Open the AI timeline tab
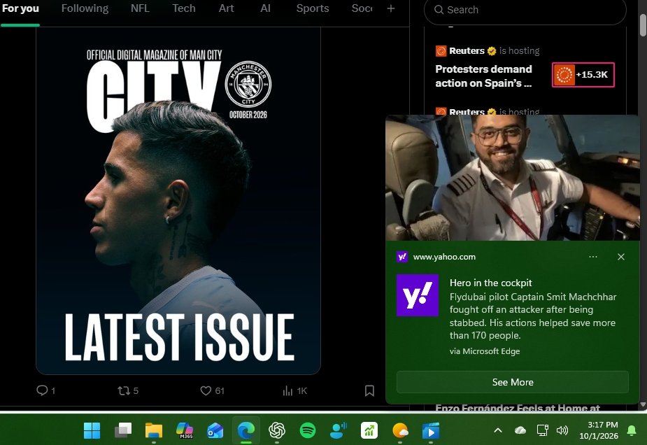647x445 pixels. click(265, 8)
